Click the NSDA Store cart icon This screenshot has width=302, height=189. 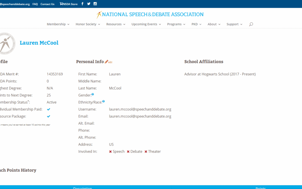click(x=61, y=4)
